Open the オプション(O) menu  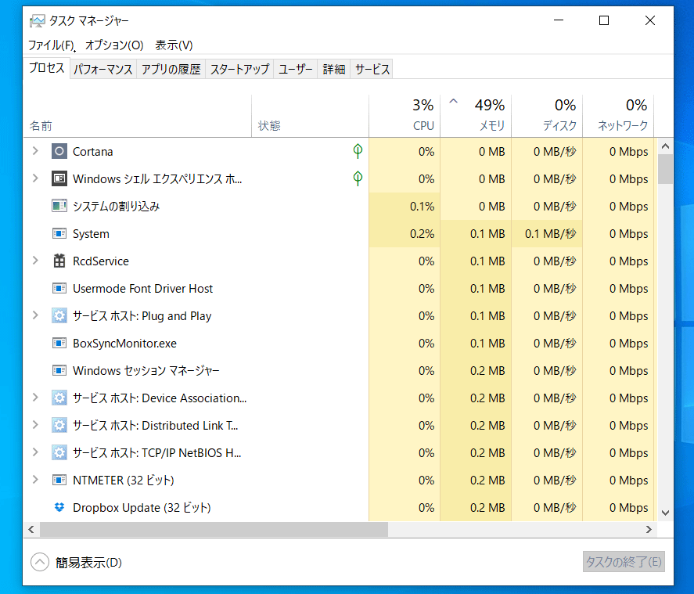tap(114, 45)
